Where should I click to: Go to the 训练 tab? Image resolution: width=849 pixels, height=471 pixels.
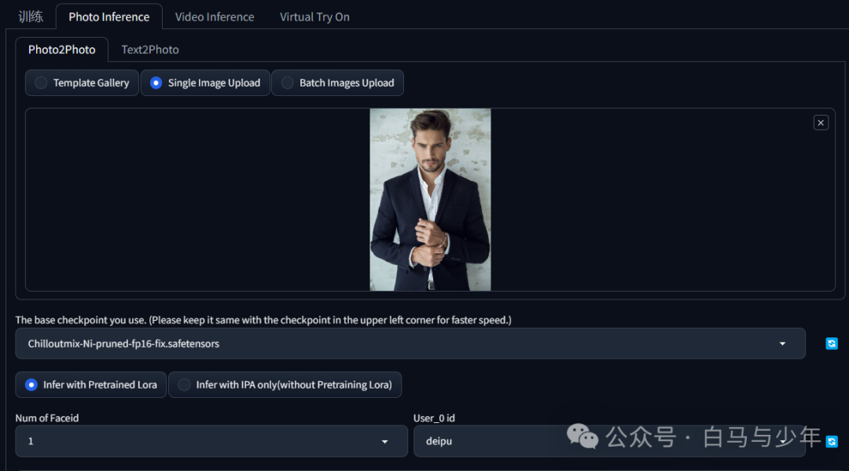pos(31,17)
